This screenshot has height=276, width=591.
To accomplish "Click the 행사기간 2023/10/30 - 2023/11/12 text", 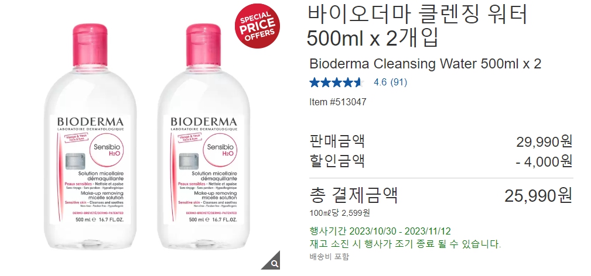I will (x=380, y=231).
